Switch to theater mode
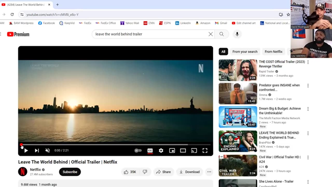 [183, 150]
